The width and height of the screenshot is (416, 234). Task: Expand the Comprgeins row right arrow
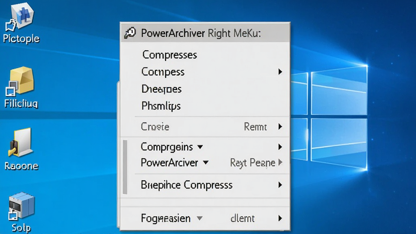280,147
